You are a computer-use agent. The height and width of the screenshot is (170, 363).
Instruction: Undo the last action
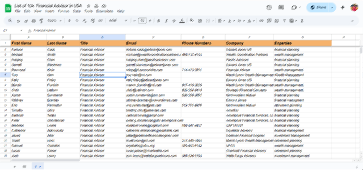click(18, 21)
